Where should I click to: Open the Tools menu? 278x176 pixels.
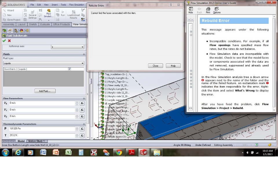(63, 5)
